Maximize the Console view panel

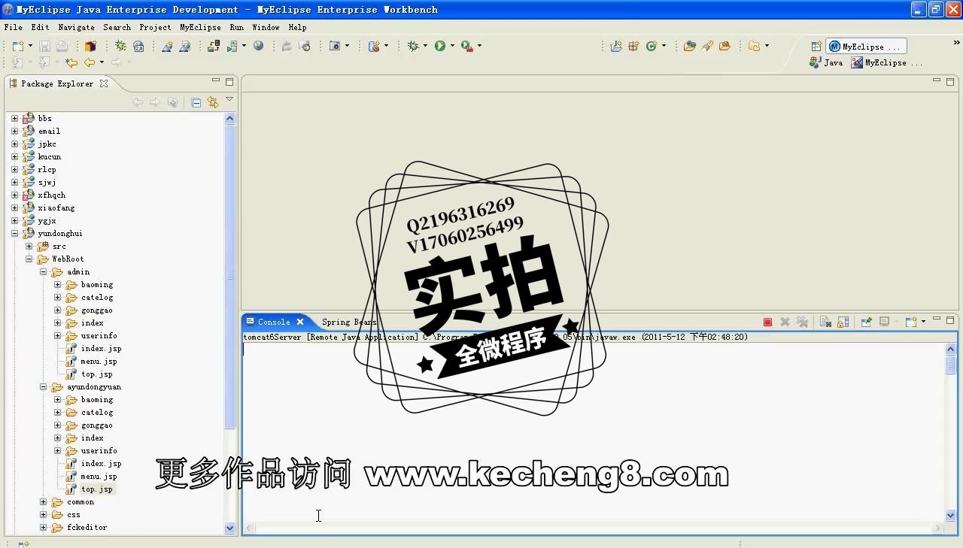[x=950, y=319]
